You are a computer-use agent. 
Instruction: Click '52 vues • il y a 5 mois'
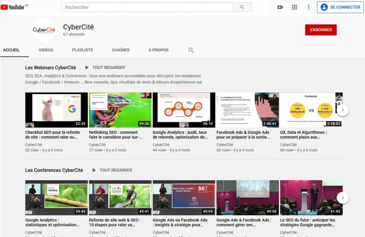tap(44, 150)
